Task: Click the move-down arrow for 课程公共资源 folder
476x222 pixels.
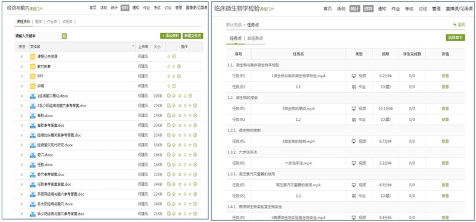Action: click(169, 57)
